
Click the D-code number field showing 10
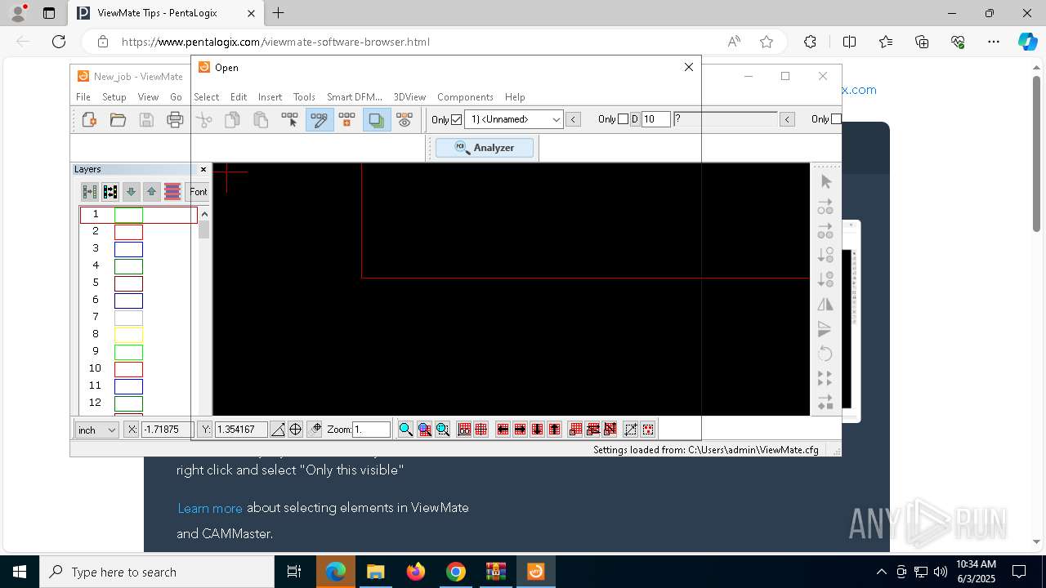(x=655, y=119)
